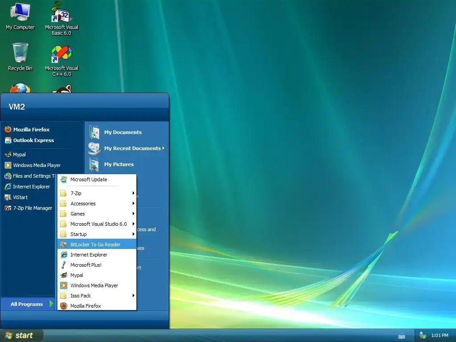
Task: Click the taskbar clock showing 1:01 PM
Action: click(x=440, y=336)
